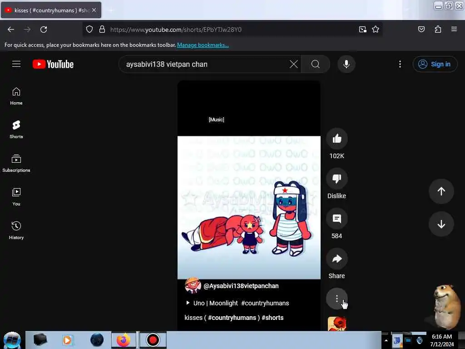Go to the previous Short
The height and width of the screenshot is (349, 465).
click(441, 191)
